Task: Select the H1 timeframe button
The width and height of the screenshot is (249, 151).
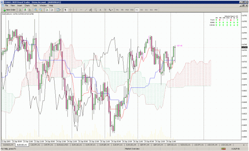Action: coord(137,10)
